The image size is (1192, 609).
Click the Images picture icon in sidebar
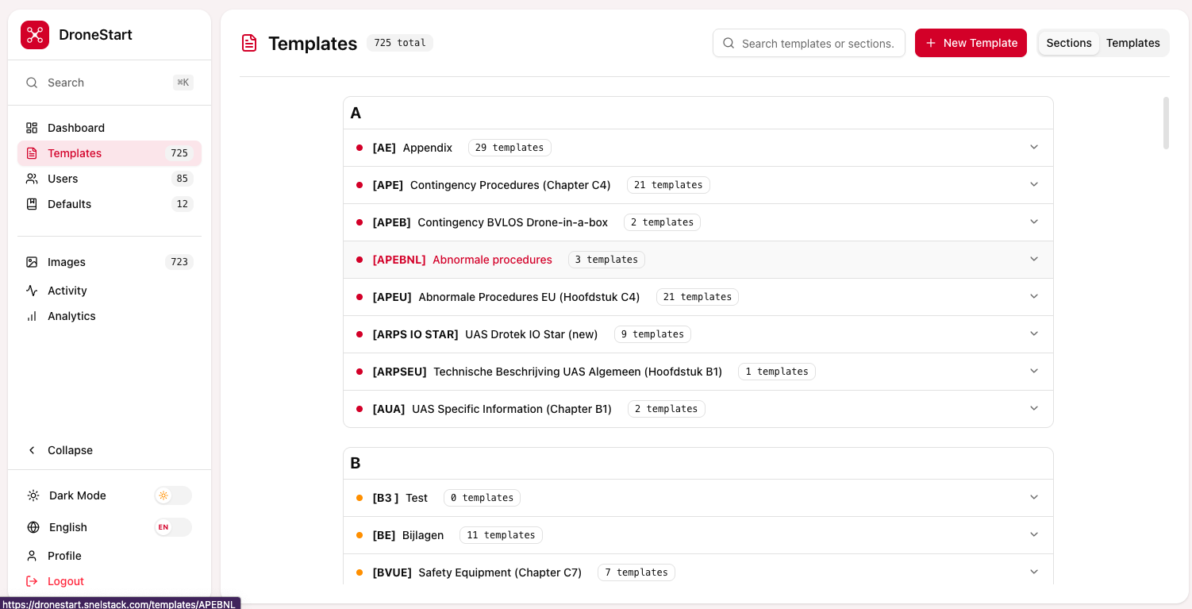[x=32, y=262]
